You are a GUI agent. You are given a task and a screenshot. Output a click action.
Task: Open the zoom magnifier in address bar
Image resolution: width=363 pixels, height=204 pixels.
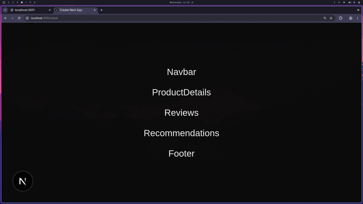pos(325,18)
